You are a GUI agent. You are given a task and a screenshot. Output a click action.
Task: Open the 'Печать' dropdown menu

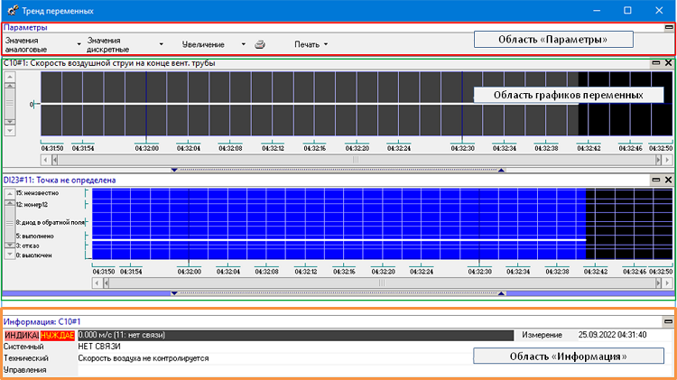click(311, 44)
